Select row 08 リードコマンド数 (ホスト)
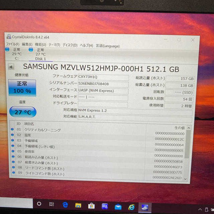 click(98, 170)
